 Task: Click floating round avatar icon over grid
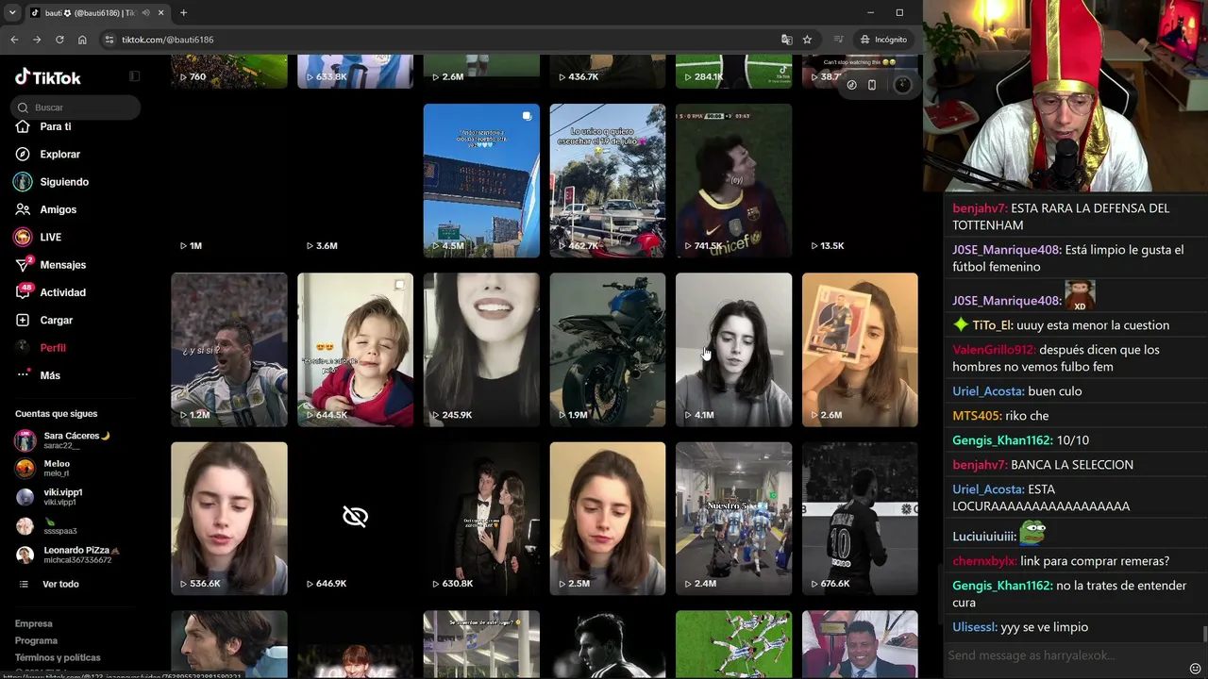click(903, 85)
